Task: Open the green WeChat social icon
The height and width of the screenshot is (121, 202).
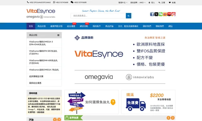Action: coord(161,14)
